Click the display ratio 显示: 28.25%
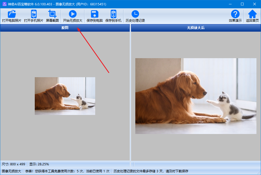This screenshot has height=175, width=261. [39, 164]
